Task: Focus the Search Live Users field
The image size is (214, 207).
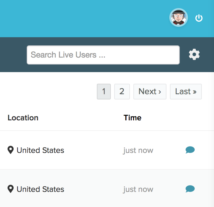Action: click(103, 55)
